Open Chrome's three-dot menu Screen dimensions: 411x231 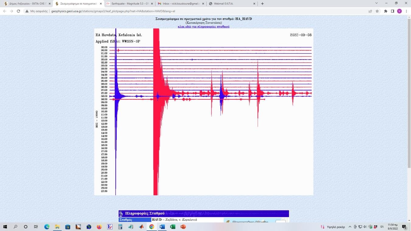coord(406,11)
